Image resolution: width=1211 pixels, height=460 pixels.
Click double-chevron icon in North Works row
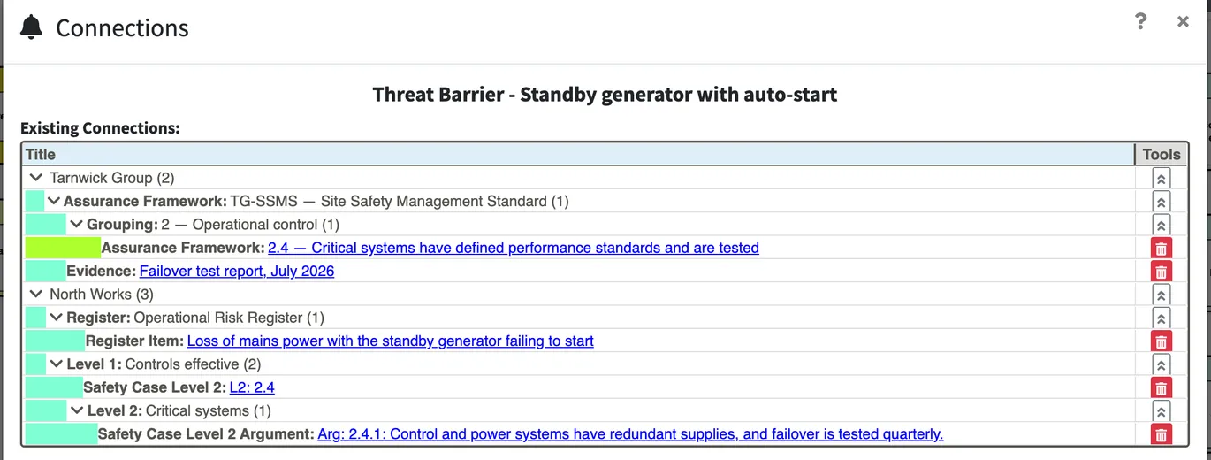(1161, 295)
